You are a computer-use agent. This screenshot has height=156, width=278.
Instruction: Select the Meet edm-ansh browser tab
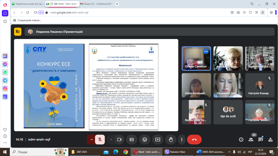click(x=62, y=4)
